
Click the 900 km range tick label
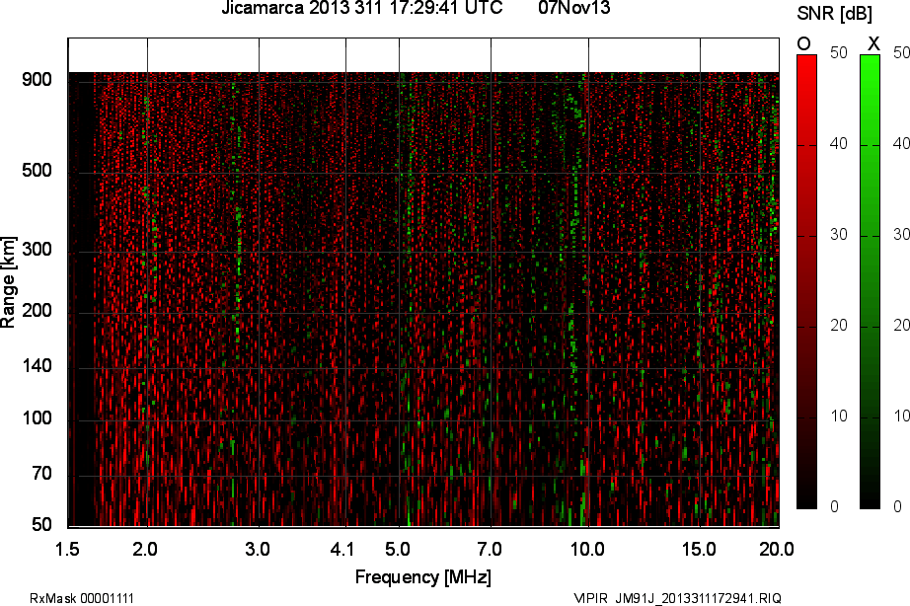click(37, 80)
